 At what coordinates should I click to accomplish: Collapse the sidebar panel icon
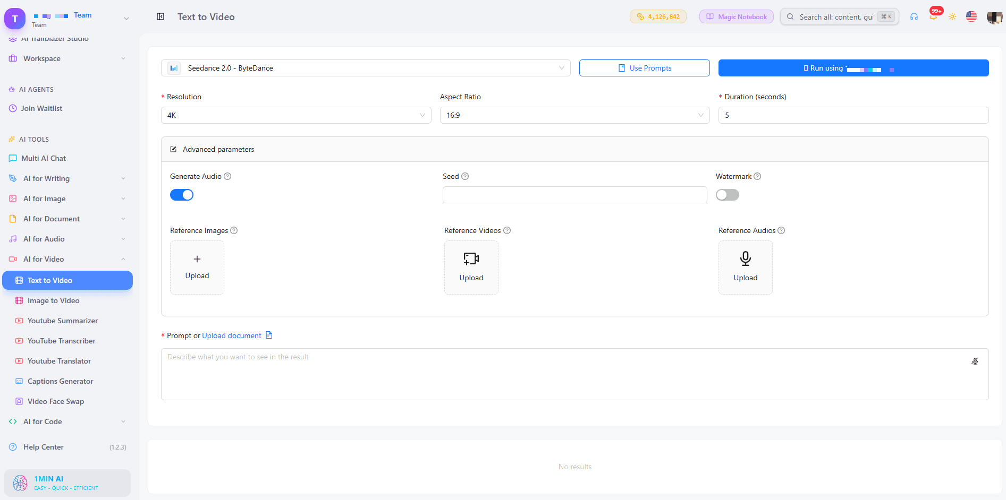[160, 16]
